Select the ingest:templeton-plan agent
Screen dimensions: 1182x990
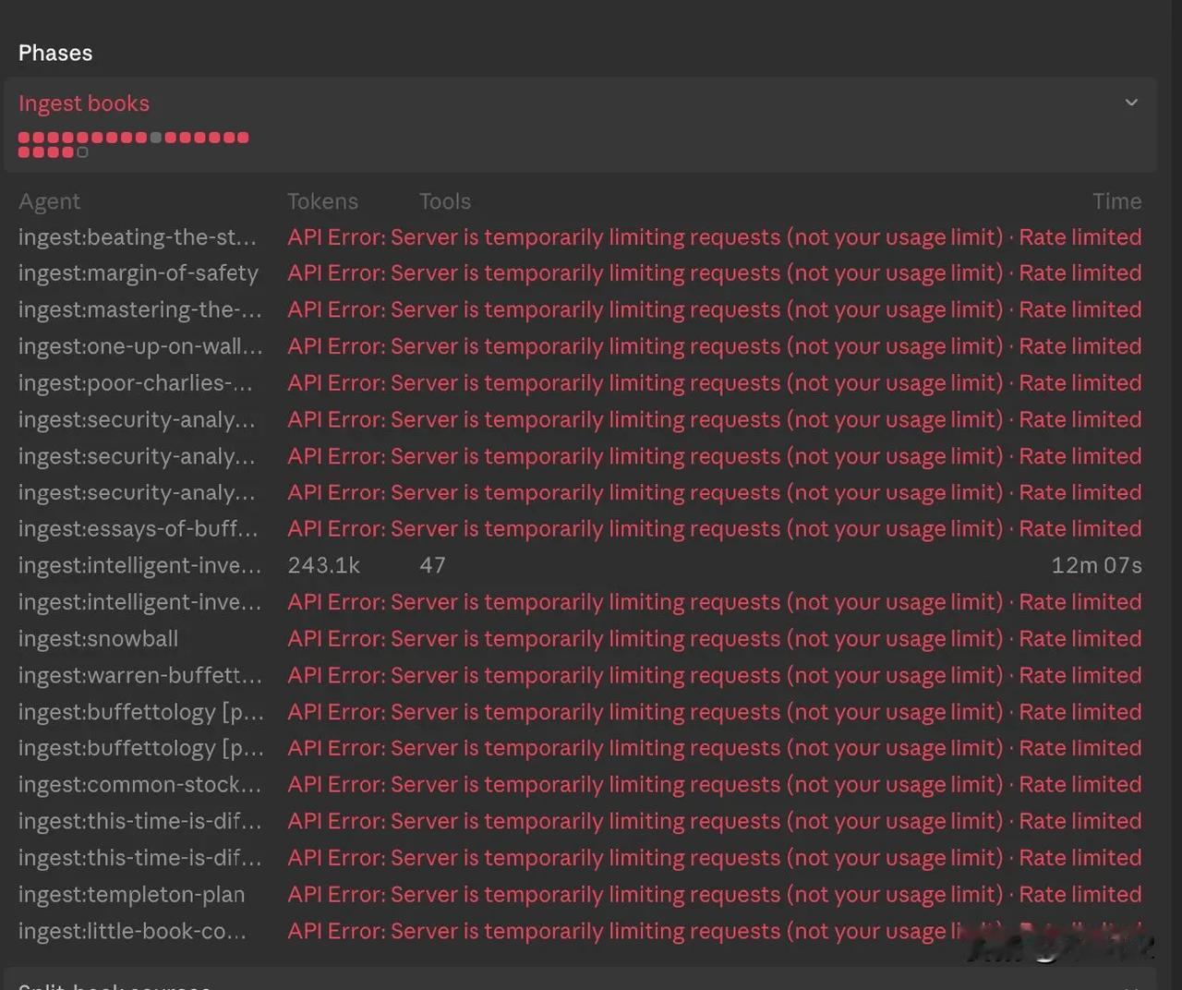point(132,895)
